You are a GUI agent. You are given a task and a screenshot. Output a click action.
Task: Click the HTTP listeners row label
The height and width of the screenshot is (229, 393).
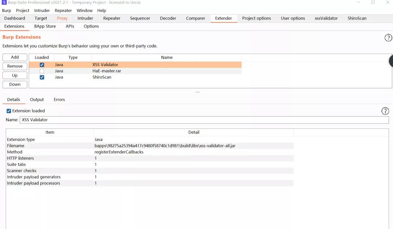point(20,158)
